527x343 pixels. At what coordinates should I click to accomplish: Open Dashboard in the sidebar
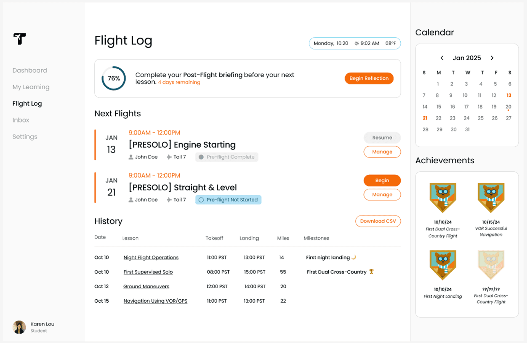click(30, 70)
